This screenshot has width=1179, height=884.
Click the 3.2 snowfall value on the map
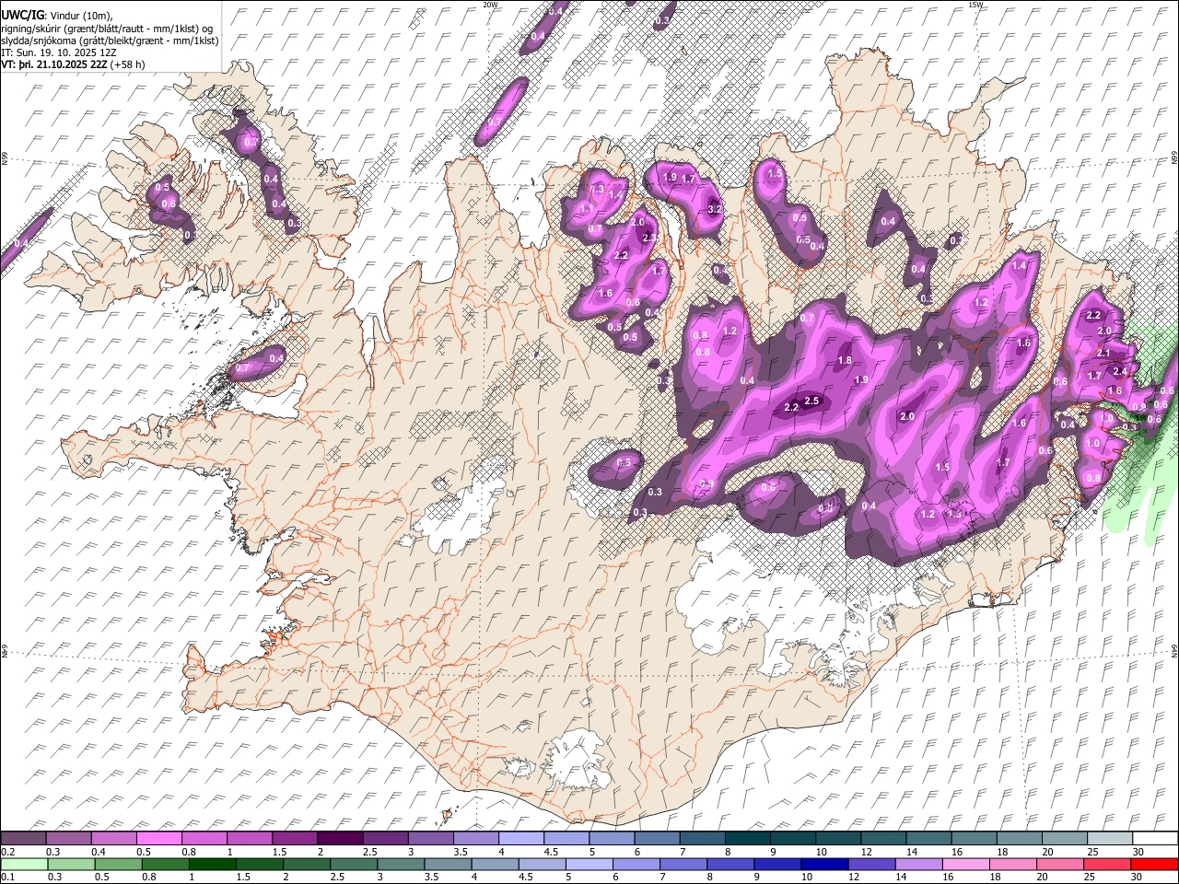point(714,210)
